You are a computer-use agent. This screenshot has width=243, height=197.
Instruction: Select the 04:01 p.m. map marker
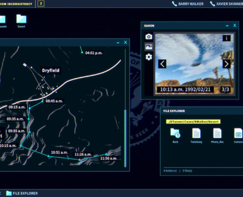click(82, 52)
